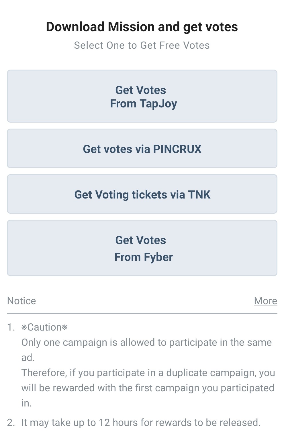
Task: Click the list number 1. in Notice
Action: tap(11, 327)
